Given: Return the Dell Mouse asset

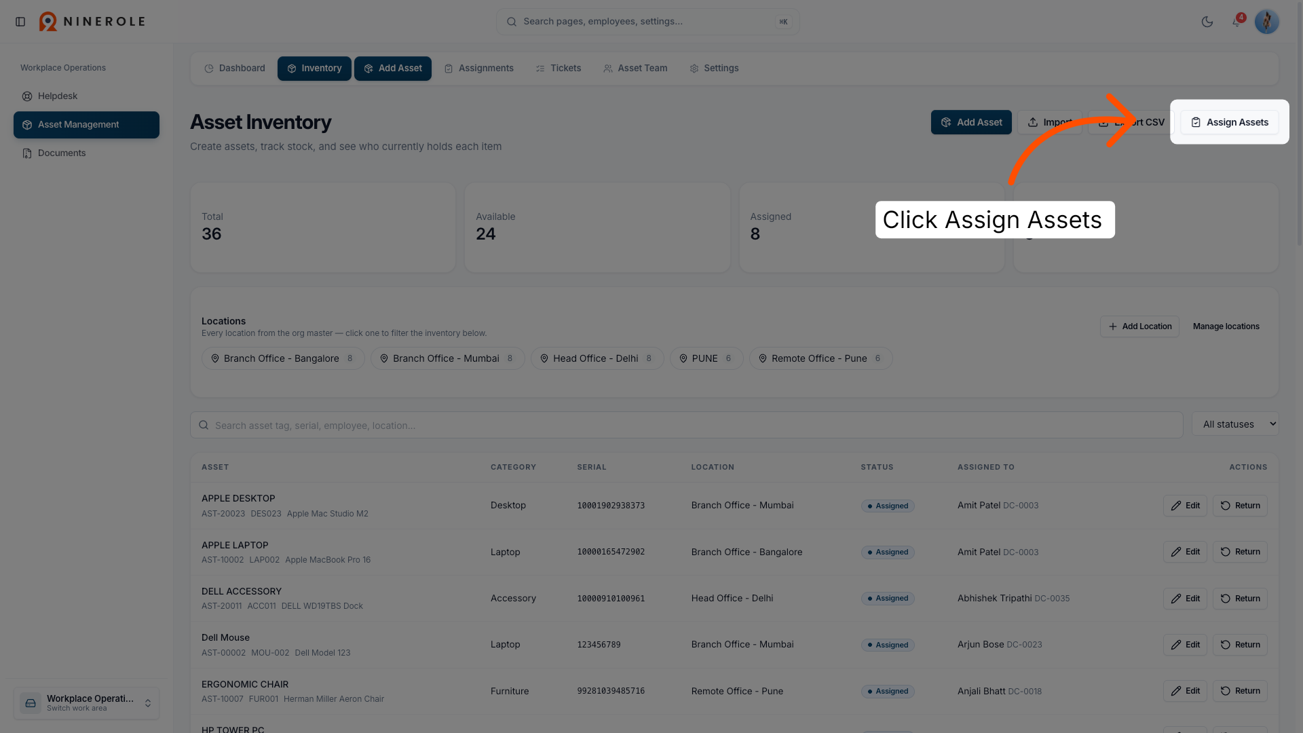Looking at the screenshot, I should (1240, 645).
